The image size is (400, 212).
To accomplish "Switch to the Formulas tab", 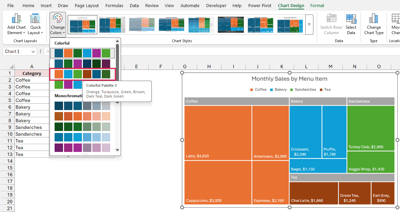I will (114, 5).
